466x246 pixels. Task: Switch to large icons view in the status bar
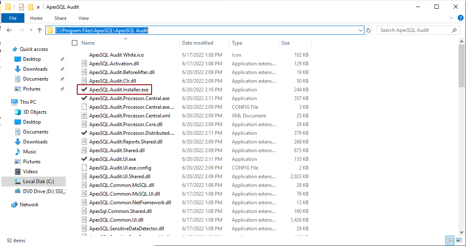point(458,240)
